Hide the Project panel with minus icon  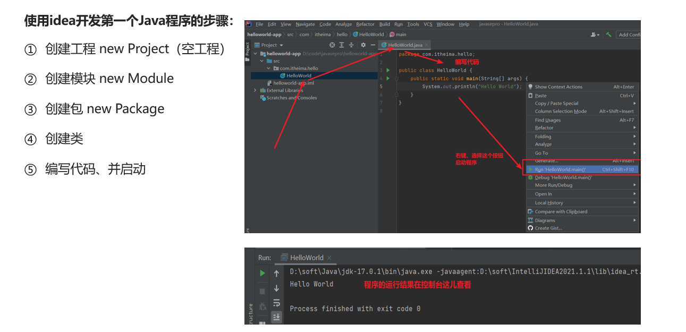point(372,45)
